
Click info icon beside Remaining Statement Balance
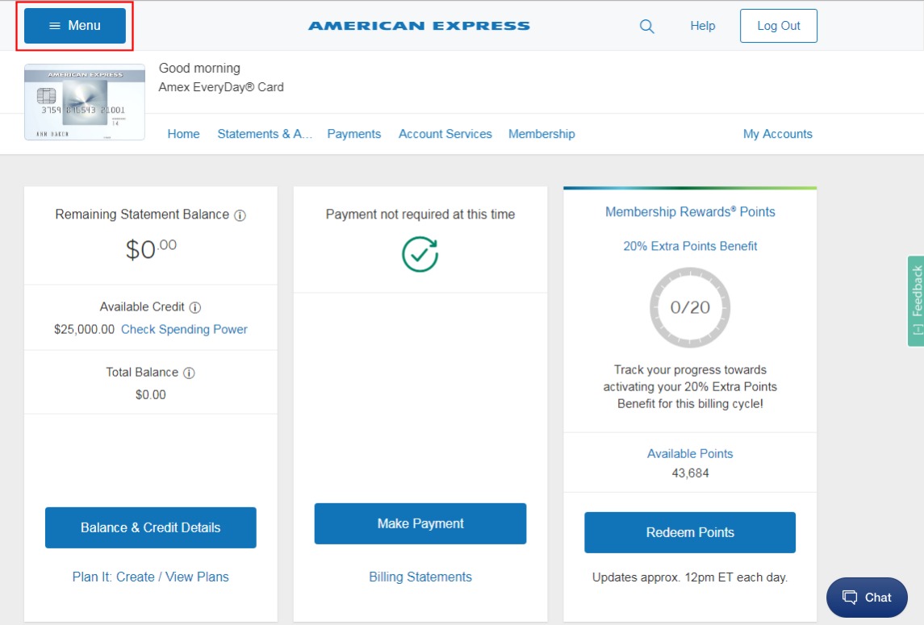[240, 215]
